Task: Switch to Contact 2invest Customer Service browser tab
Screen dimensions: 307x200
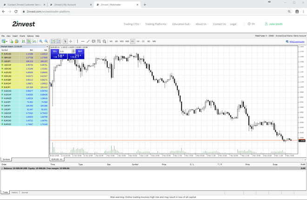Action: click(24, 5)
